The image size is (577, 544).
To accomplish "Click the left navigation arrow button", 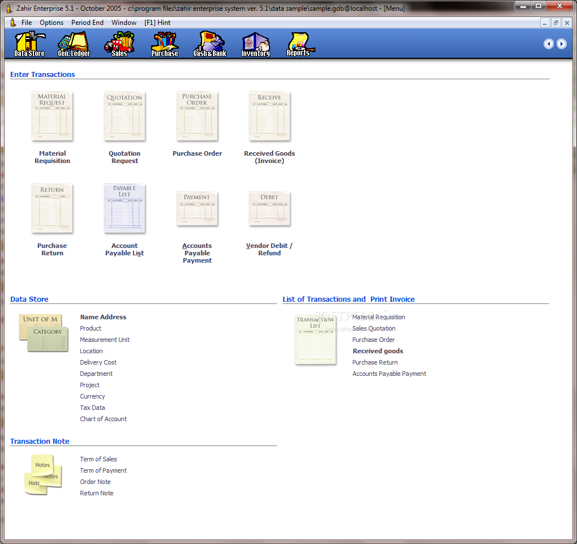I will click(548, 44).
